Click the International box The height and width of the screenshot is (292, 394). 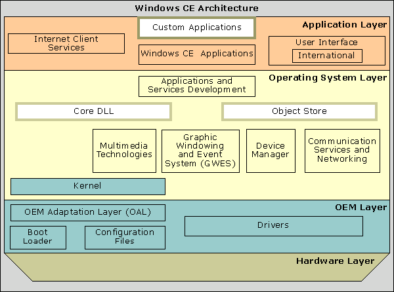[326, 56]
